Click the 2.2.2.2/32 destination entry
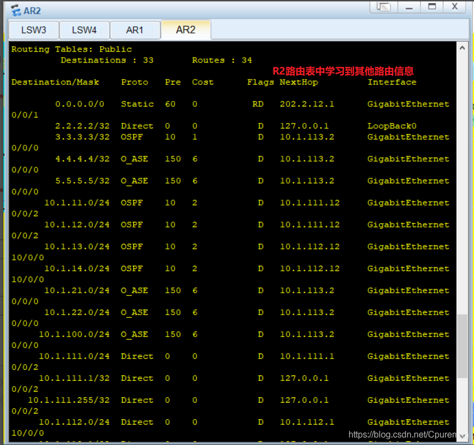 point(83,125)
